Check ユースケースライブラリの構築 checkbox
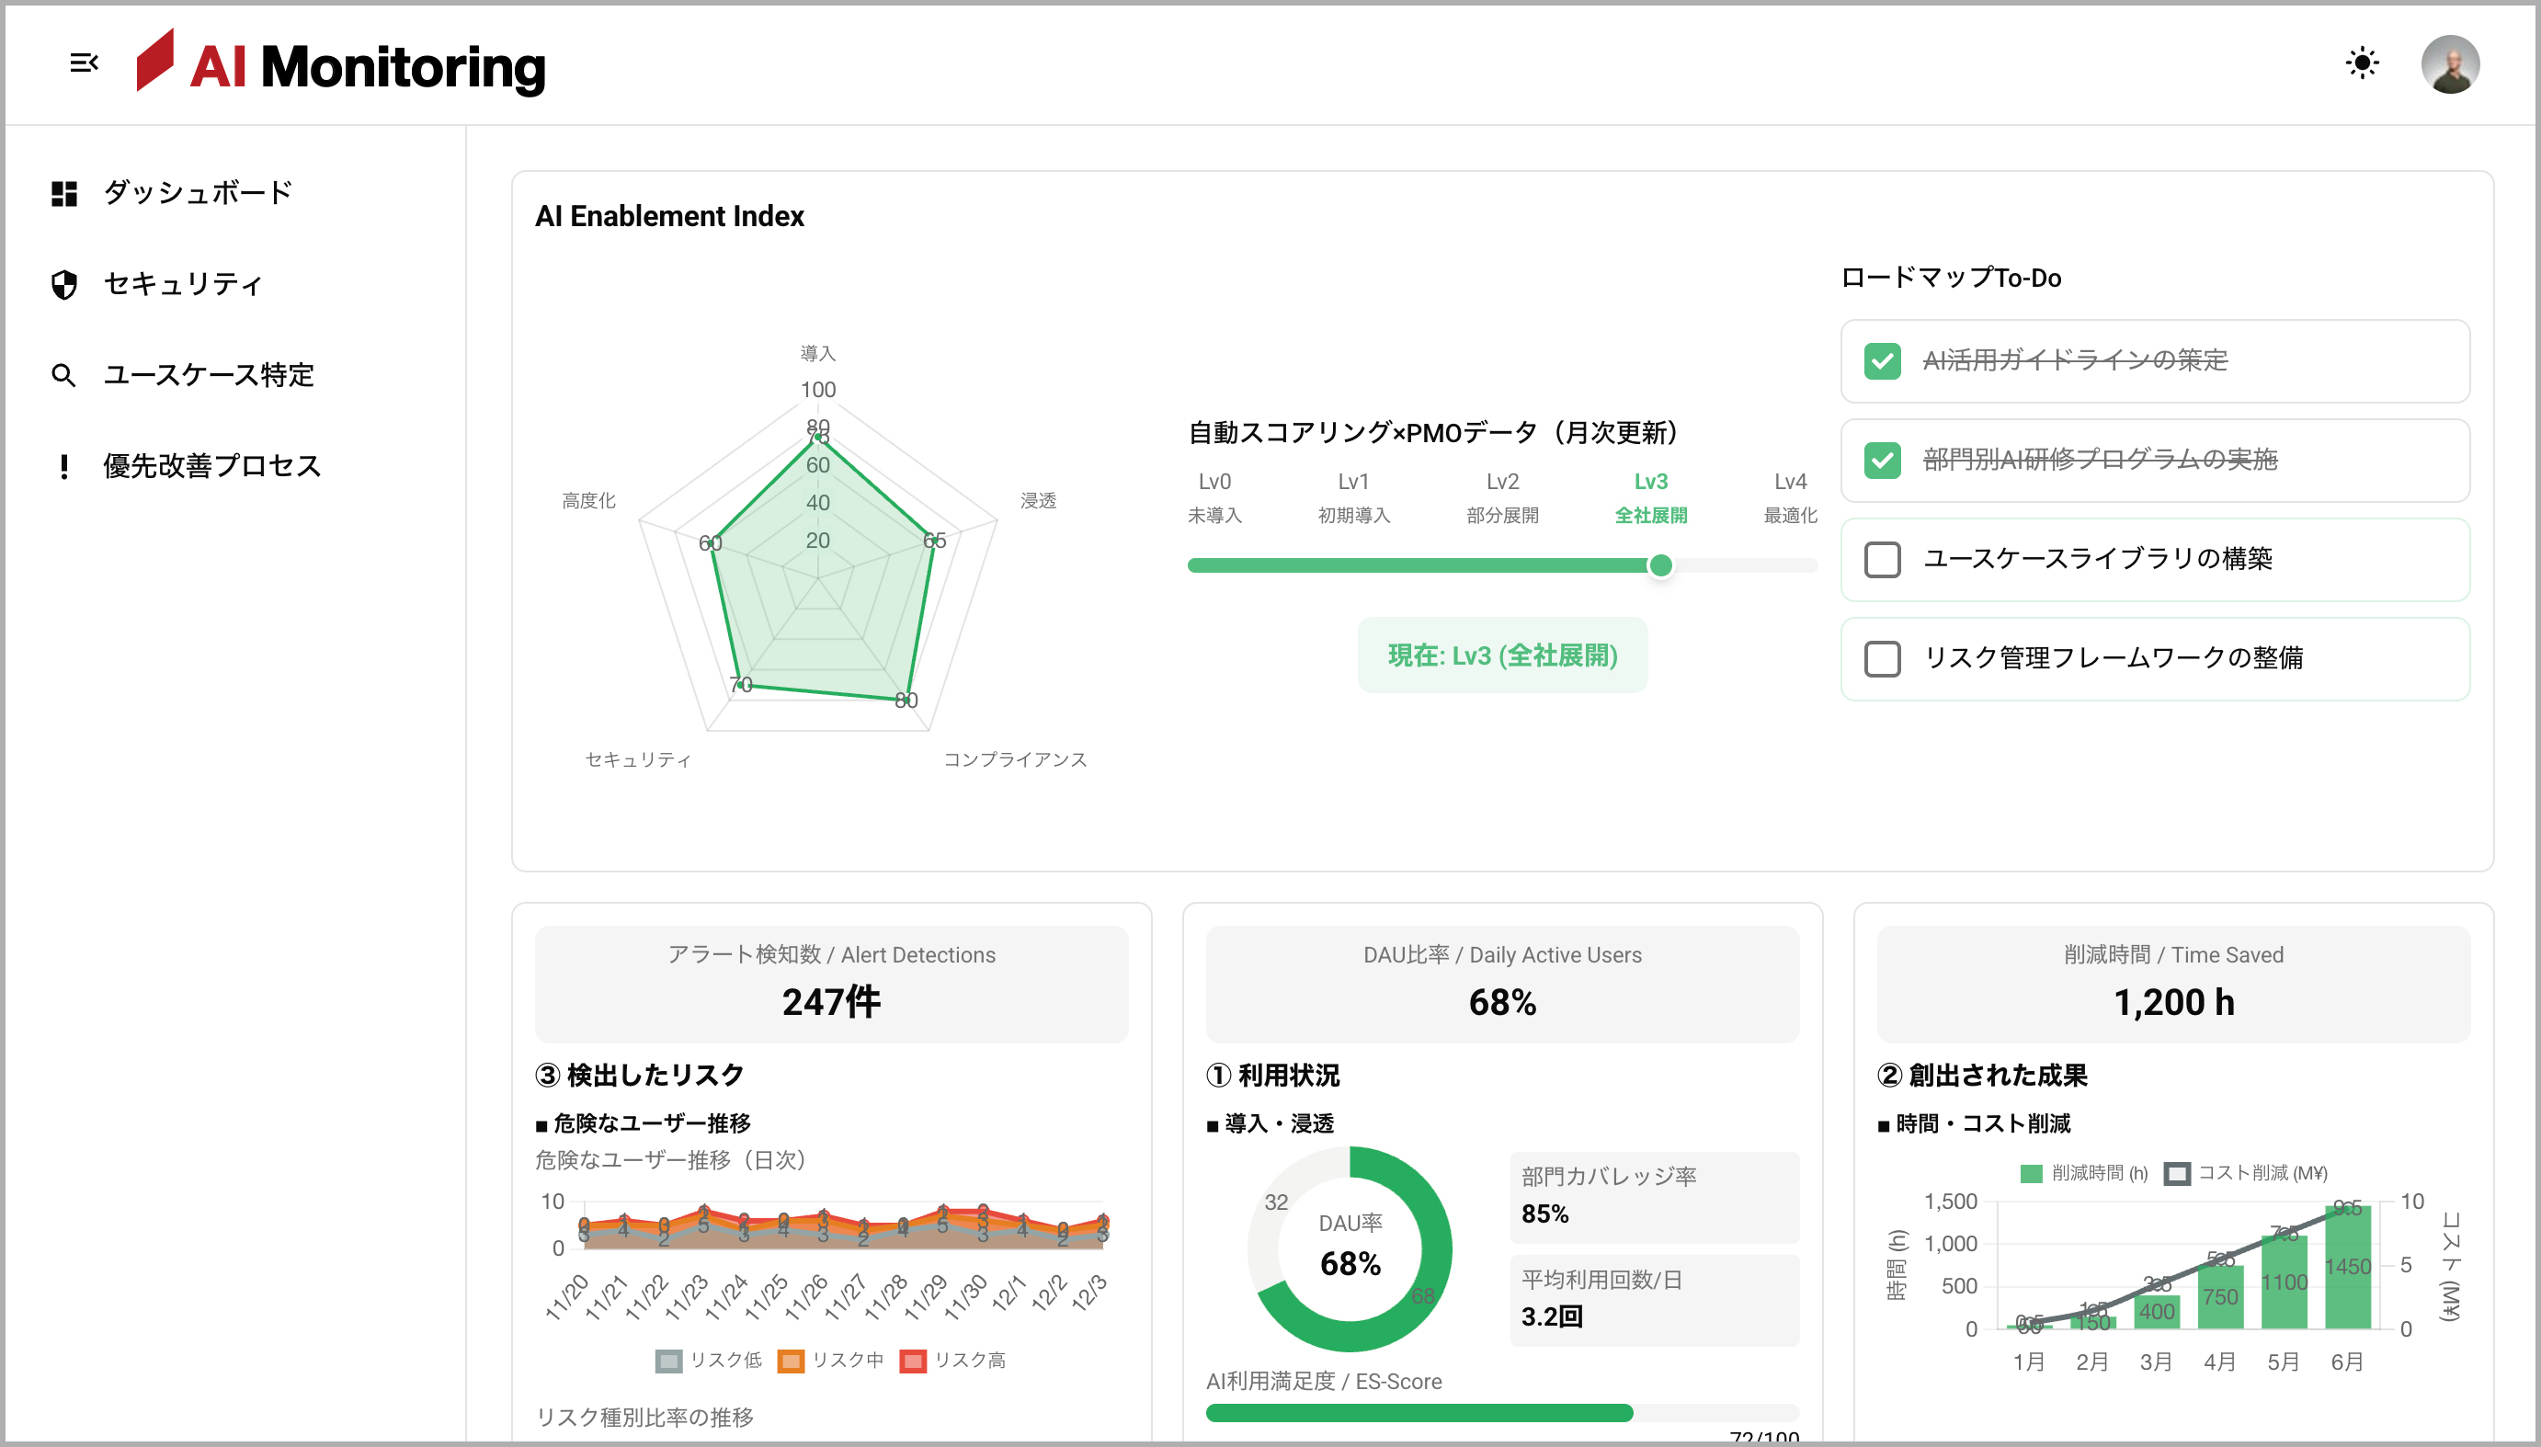Viewport: 2541px width, 1447px height. coord(1881,560)
